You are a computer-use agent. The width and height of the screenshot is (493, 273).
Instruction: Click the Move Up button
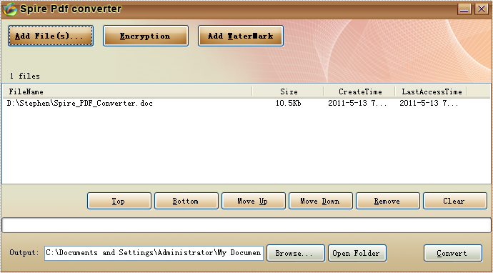(254, 201)
